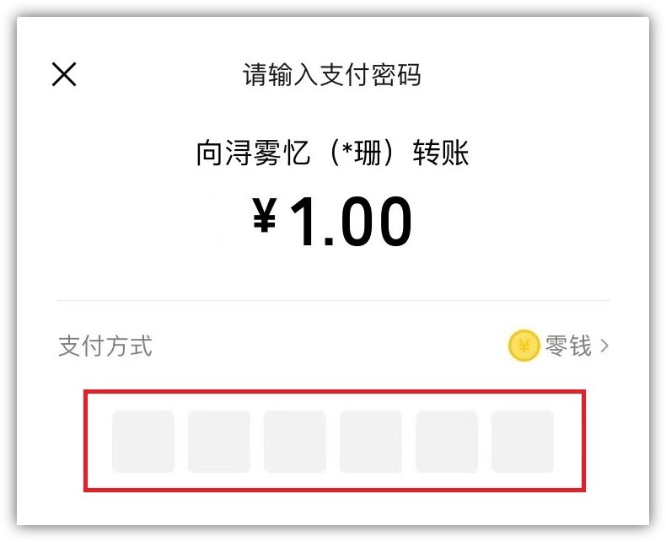This screenshot has height=542, width=666.
Task: Focus the first password digit box
Action: pos(143,441)
